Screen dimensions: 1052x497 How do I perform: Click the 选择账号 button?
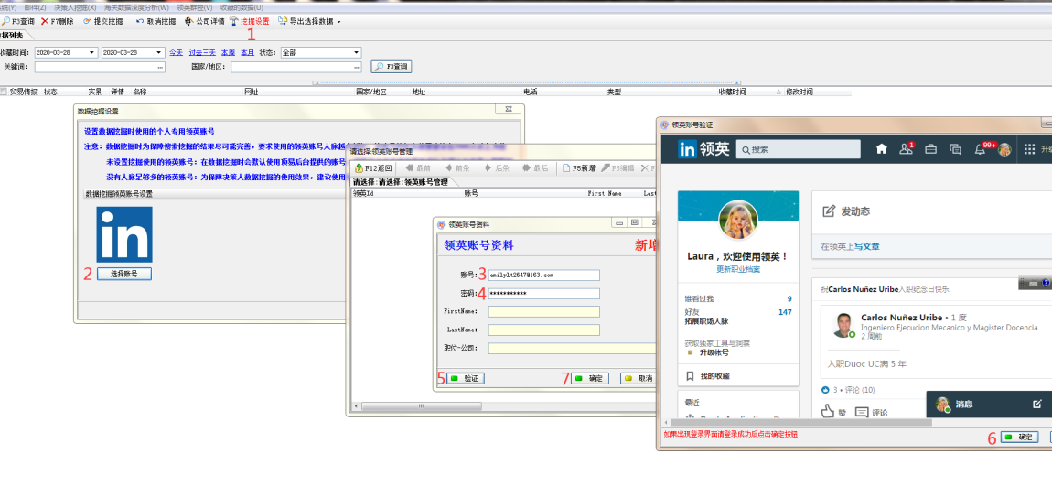point(124,274)
